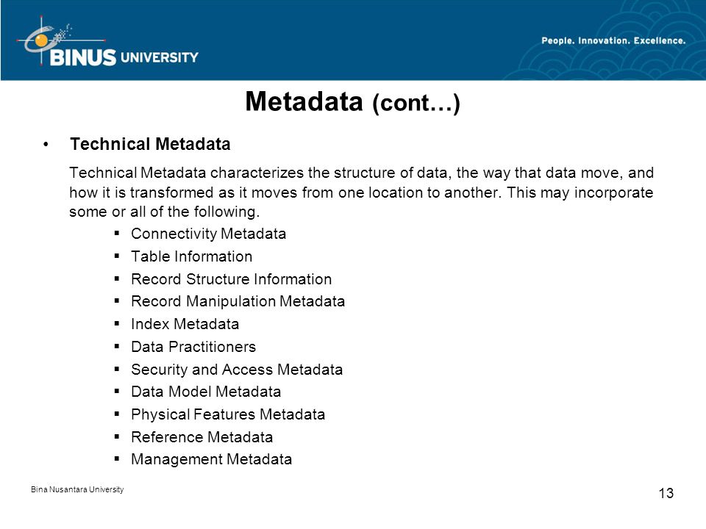706x529 pixels.
Task: Select Record Manipulation Metadata text
Action: point(238,301)
